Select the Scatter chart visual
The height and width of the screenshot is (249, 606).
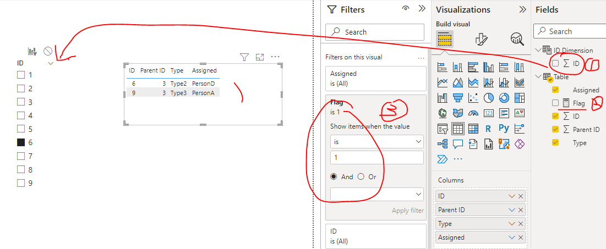pos(473,98)
